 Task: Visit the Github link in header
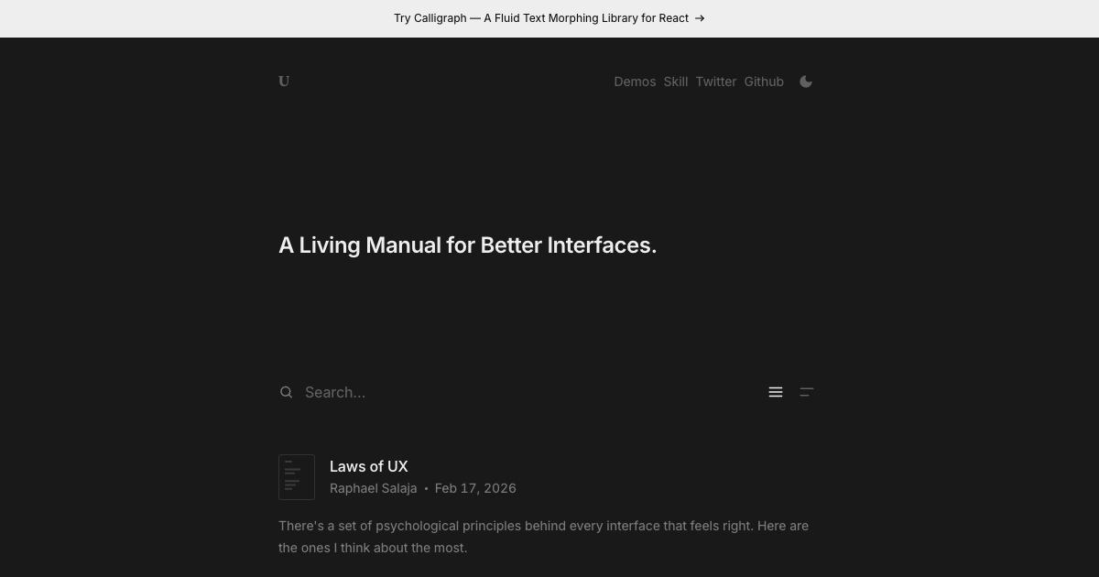[x=764, y=82]
